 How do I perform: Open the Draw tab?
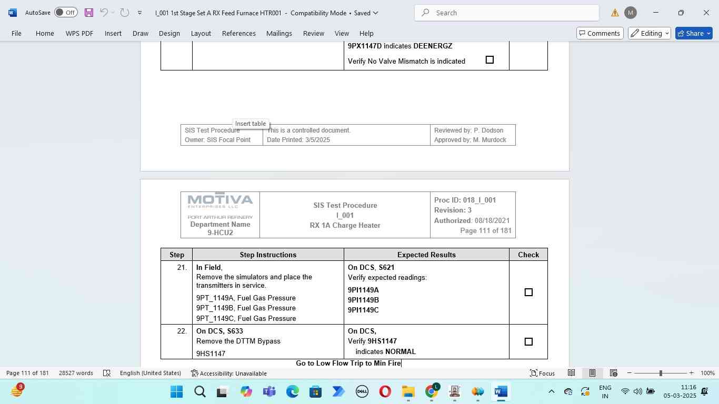(141, 33)
